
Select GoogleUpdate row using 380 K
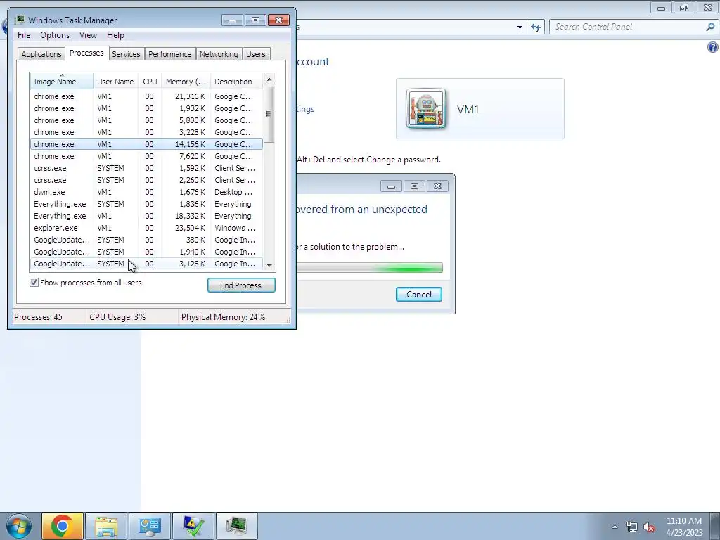click(x=146, y=240)
